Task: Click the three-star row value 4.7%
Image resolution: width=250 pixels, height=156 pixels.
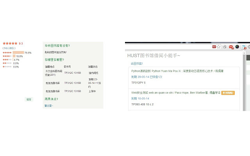Action: 16,60
